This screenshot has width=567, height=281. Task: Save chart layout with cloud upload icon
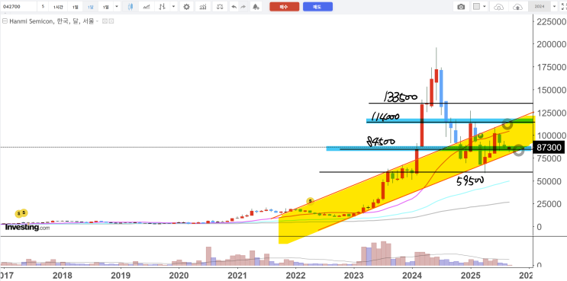tap(518, 7)
